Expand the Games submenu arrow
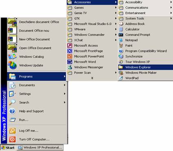This screenshot has width=173, height=151. [116, 8]
